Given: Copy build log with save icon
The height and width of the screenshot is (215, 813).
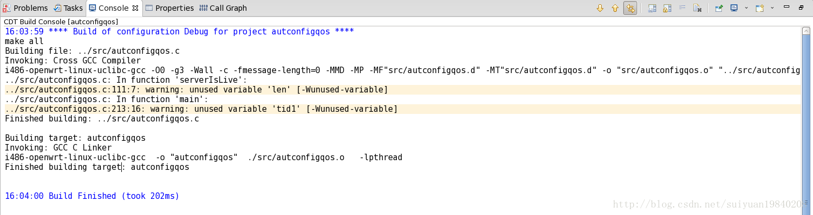Looking at the screenshot, I should (652, 8).
